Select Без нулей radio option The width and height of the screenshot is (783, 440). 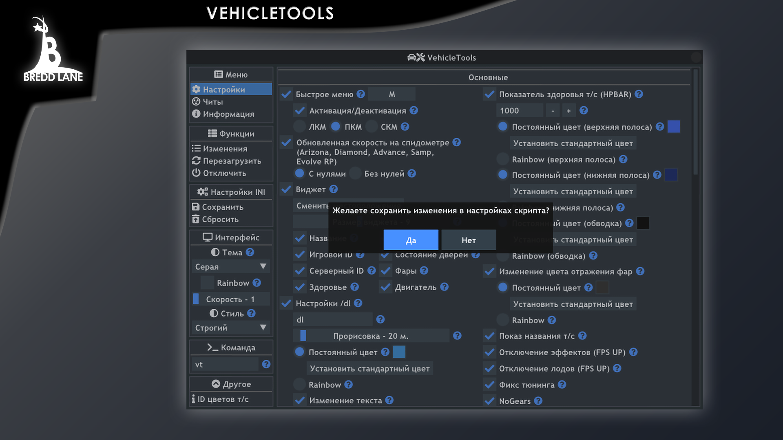click(355, 174)
